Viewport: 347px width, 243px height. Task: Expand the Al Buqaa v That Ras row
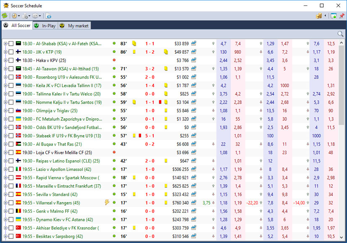click(x=5, y=144)
